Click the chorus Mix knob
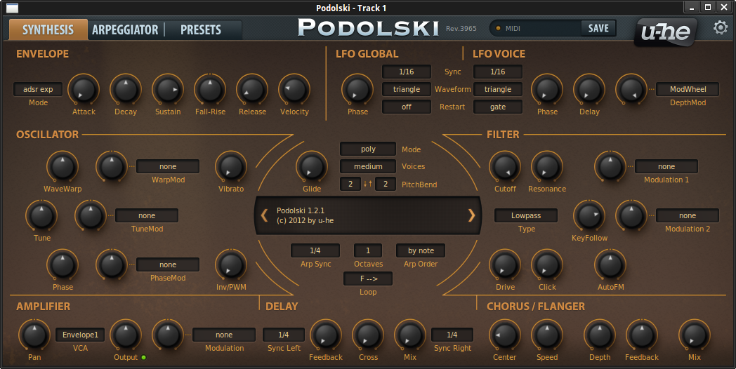Screen dimensions: 736x369 695,335
